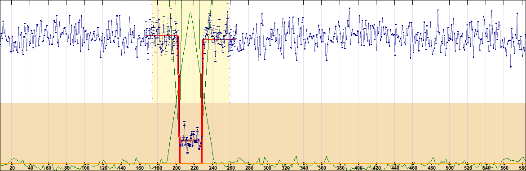Select the 100 x-axis label
This screenshot has height=171, width=526.
click(85, 168)
